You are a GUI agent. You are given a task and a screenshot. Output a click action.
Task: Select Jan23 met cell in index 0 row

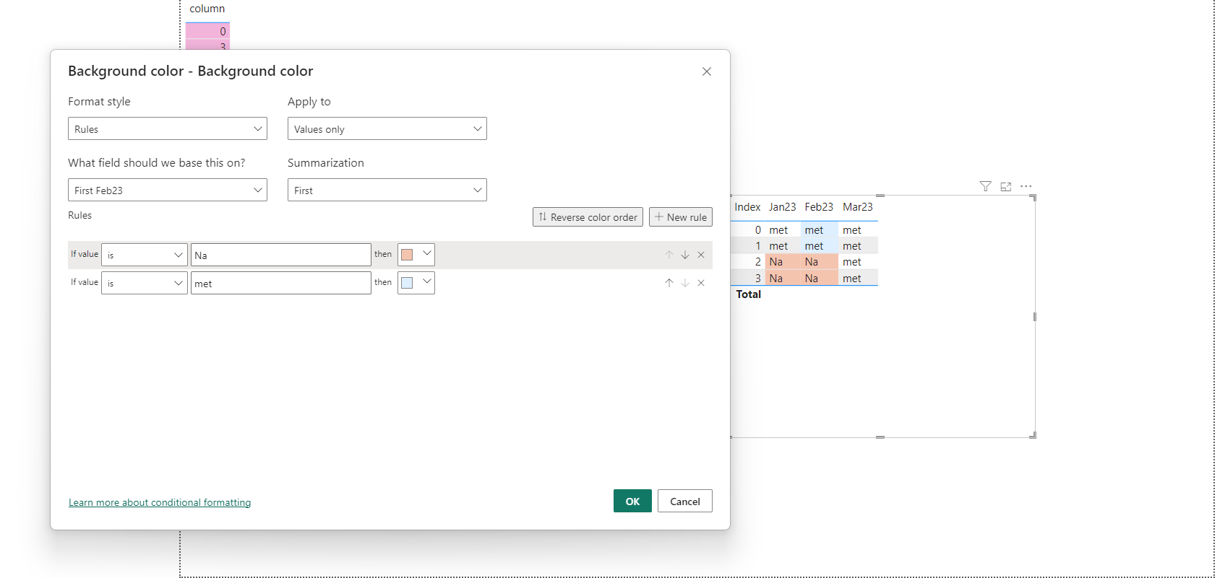783,230
